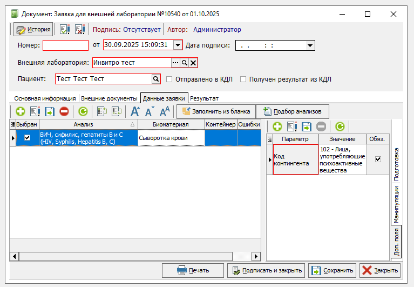Click the Заполнить из бланка button
Image resolution: width=414 pixels, height=287 pixels.
216,111
